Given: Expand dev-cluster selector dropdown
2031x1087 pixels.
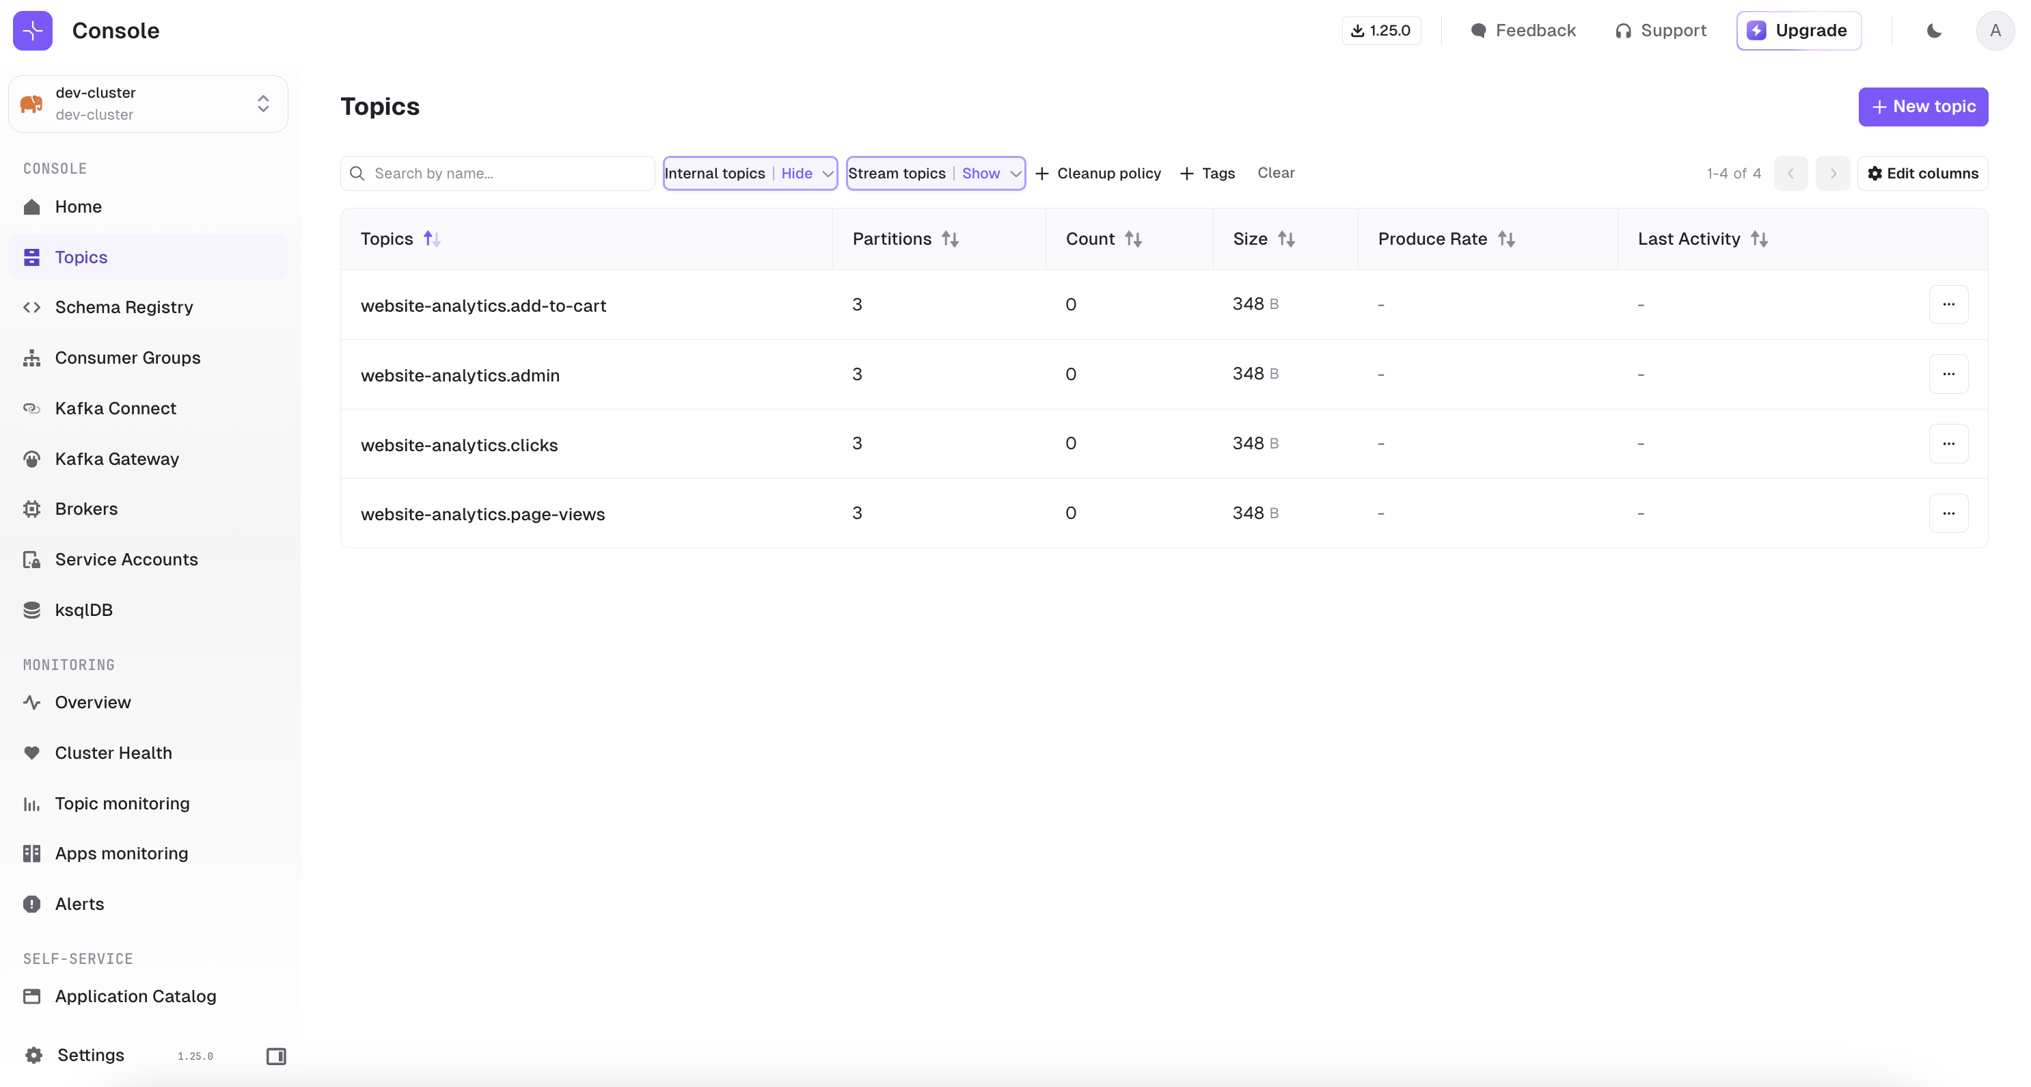Looking at the screenshot, I should [x=264, y=103].
